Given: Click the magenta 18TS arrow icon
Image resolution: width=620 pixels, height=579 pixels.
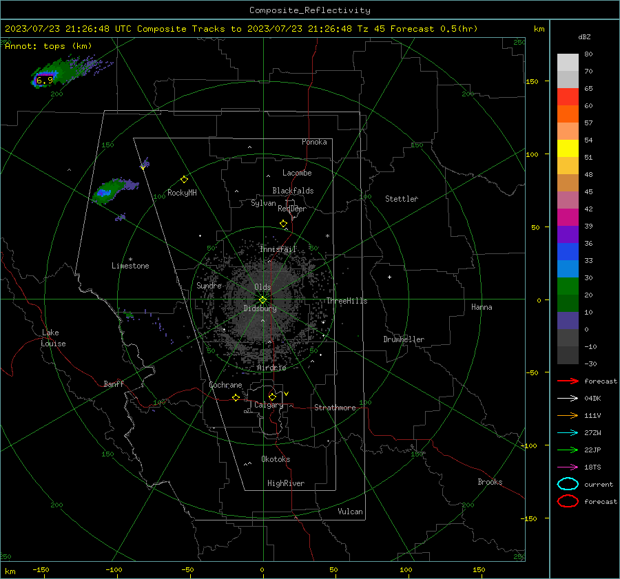Looking at the screenshot, I should point(568,467).
